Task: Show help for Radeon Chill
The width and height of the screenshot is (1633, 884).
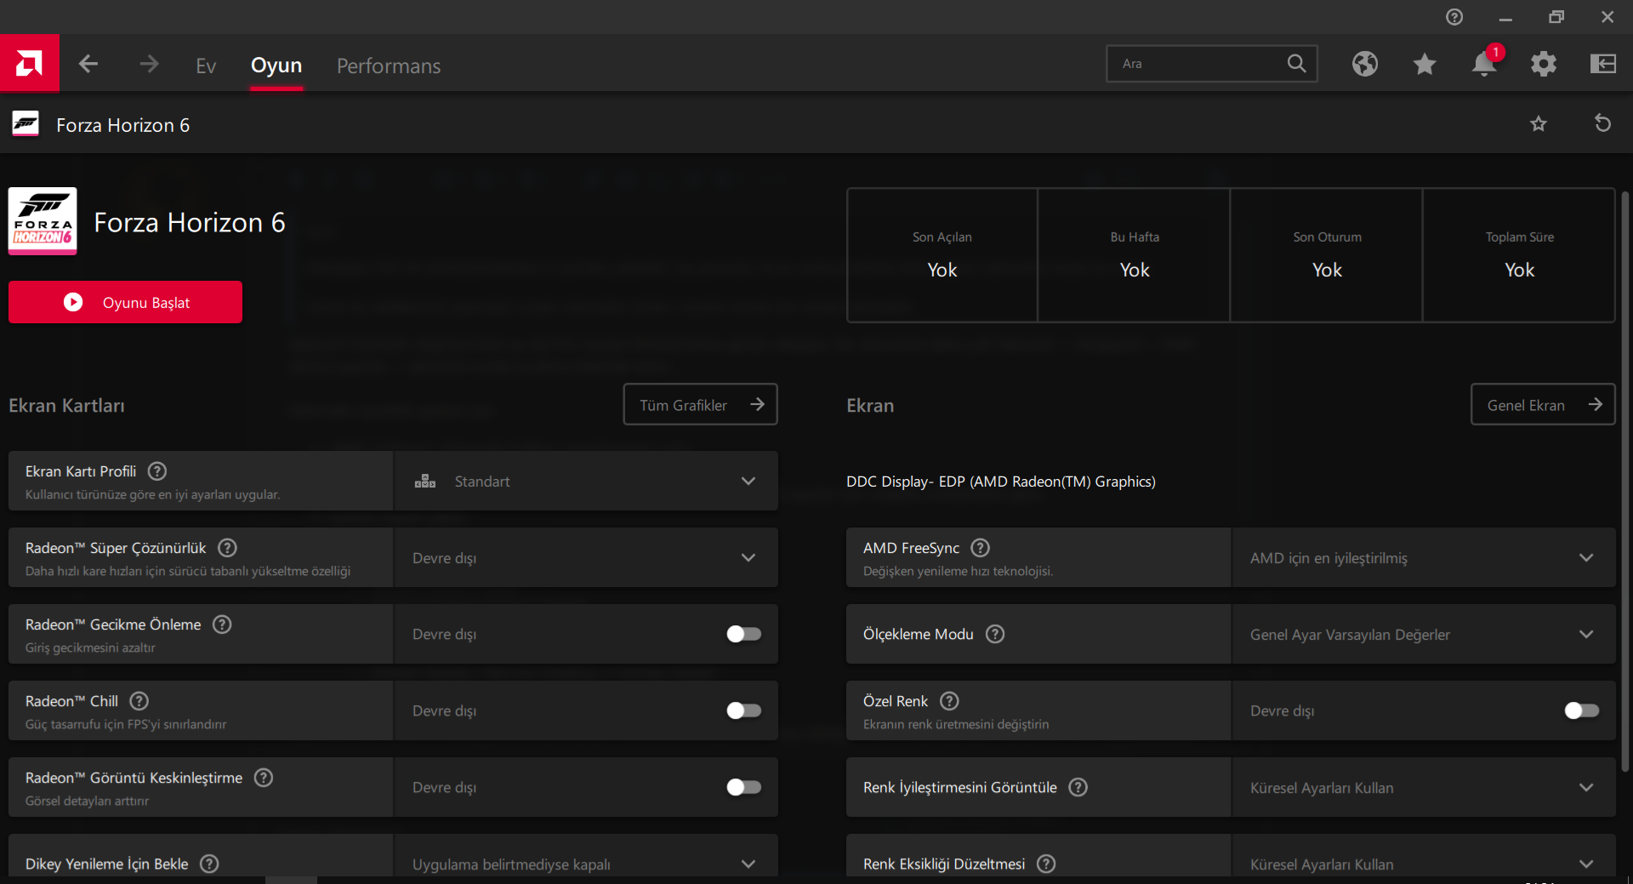Action: [x=139, y=701]
